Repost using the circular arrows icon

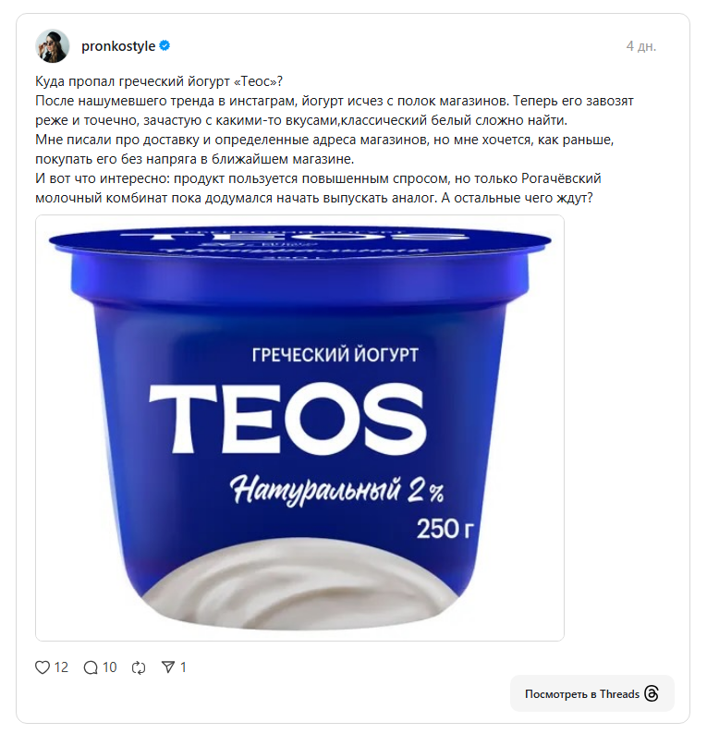(139, 667)
